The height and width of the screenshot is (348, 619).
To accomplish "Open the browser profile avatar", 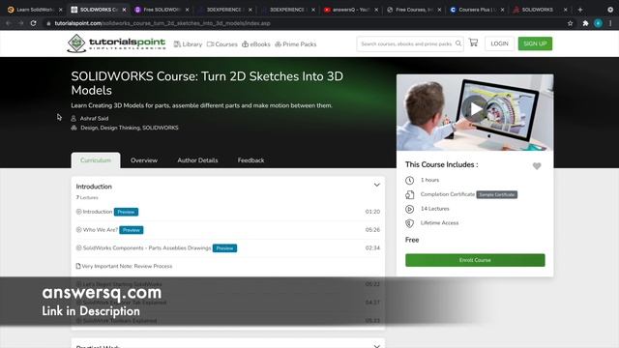I will coord(598,23).
